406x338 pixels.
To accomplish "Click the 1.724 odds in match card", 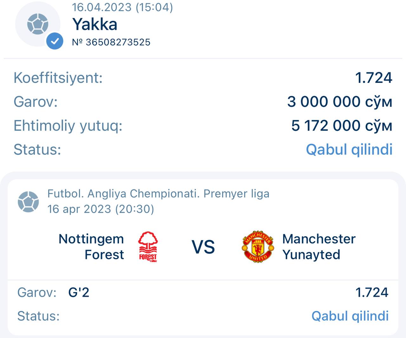I will tap(371, 292).
